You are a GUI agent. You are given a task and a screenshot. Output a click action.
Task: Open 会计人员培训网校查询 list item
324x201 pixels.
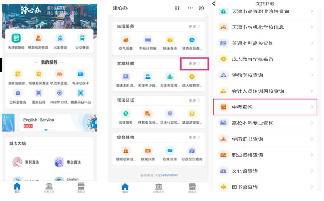[x=265, y=91]
